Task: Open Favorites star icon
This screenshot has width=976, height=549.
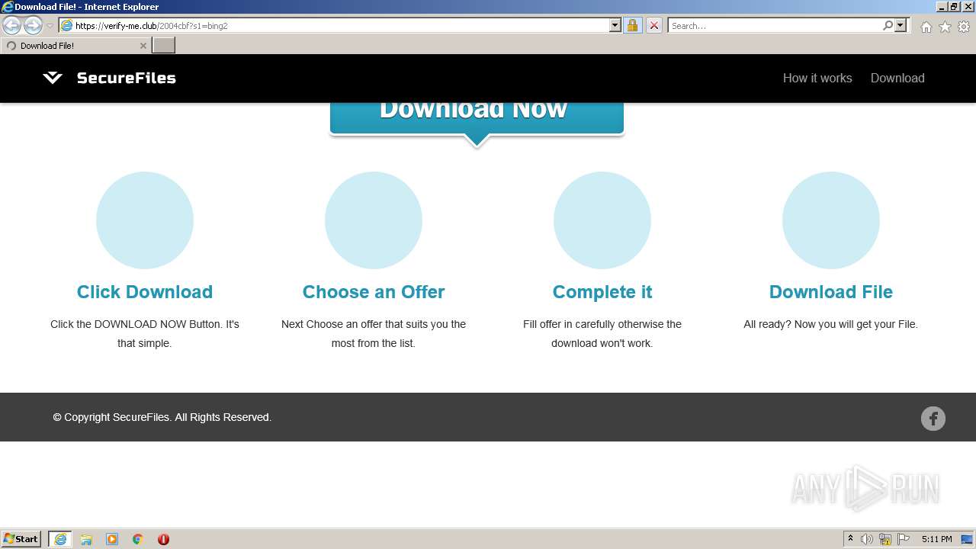Action: click(x=945, y=27)
